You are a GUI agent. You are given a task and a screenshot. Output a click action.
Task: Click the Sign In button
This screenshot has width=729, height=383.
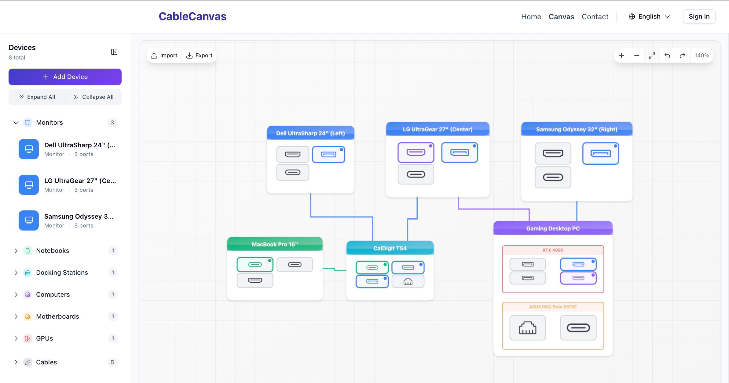(699, 16)
